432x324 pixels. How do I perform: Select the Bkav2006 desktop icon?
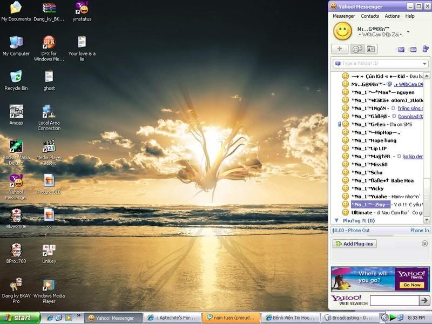pos(16,219)
